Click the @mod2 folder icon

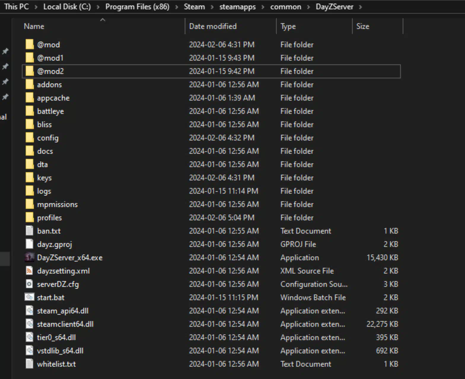(x=29, y=71)
